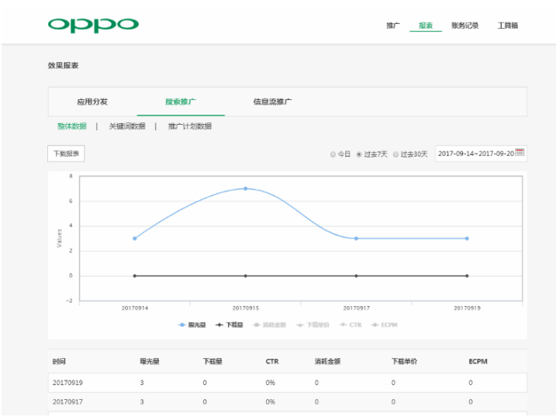The image size is (560, 420).
Task: View the 推广计划数据 sub-tab
Action: (190, 126)
